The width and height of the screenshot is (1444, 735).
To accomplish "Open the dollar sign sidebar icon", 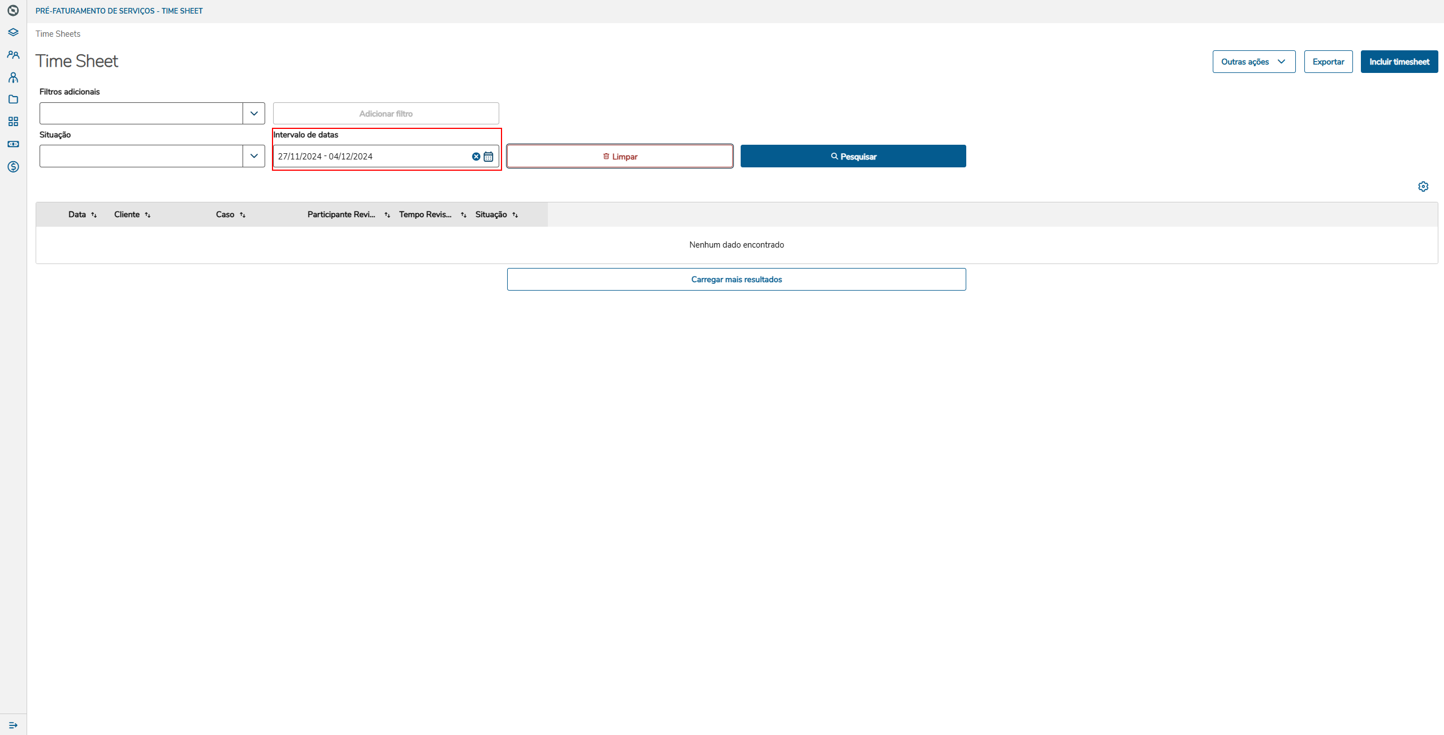I will tap(13, 167).
